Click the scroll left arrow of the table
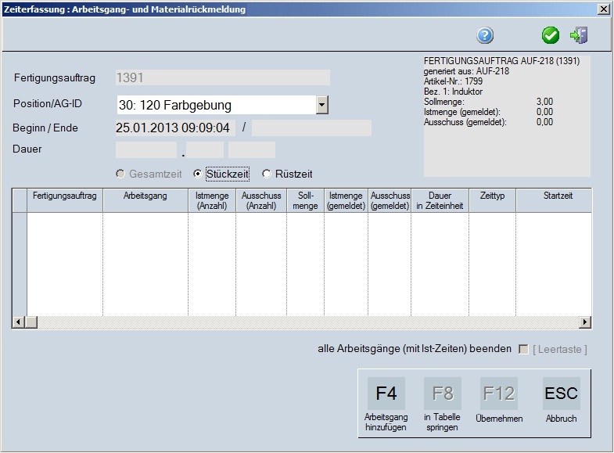The image size is (614, 453). point(19,322)
